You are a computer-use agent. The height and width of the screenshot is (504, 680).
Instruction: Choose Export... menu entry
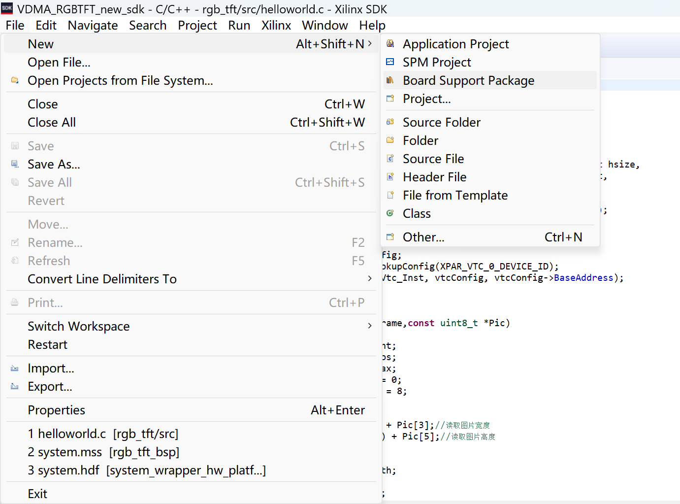191,387
